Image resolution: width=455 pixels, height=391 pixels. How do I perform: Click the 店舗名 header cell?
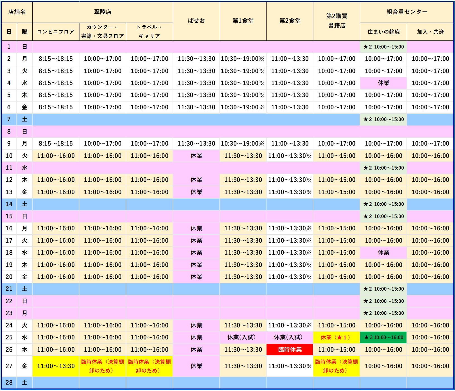click(x=17, y=12)
